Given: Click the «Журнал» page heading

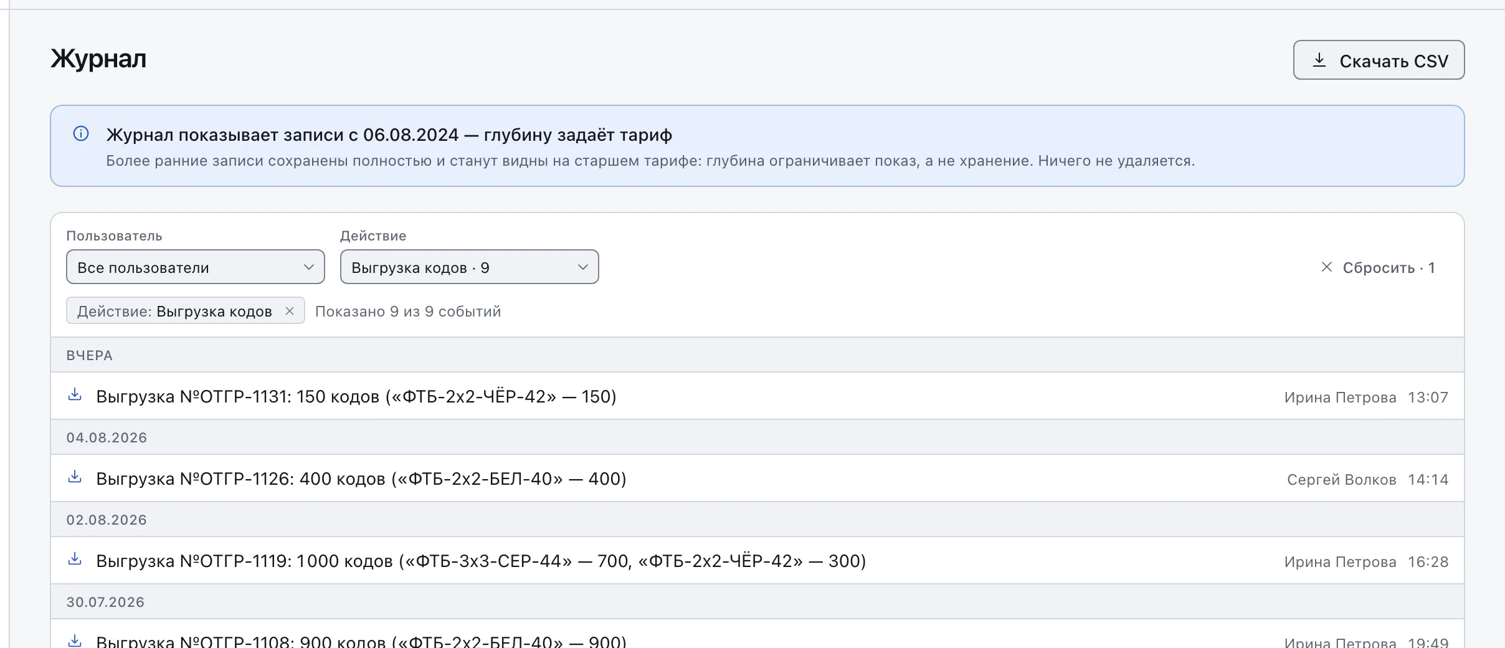Looking at the screenshot, I should 98,59.
